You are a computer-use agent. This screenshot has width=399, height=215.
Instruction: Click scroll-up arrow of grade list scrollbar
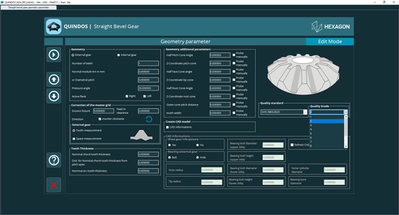[345, 117]
